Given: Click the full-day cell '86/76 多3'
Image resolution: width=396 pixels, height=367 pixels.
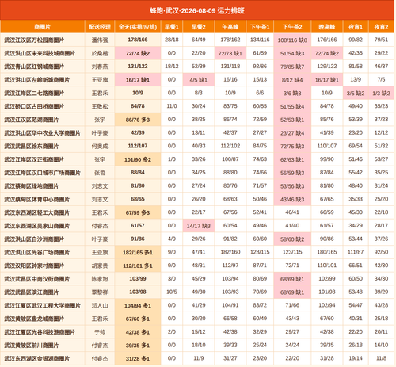Looking at the screenshot, I should pos(138,120).
